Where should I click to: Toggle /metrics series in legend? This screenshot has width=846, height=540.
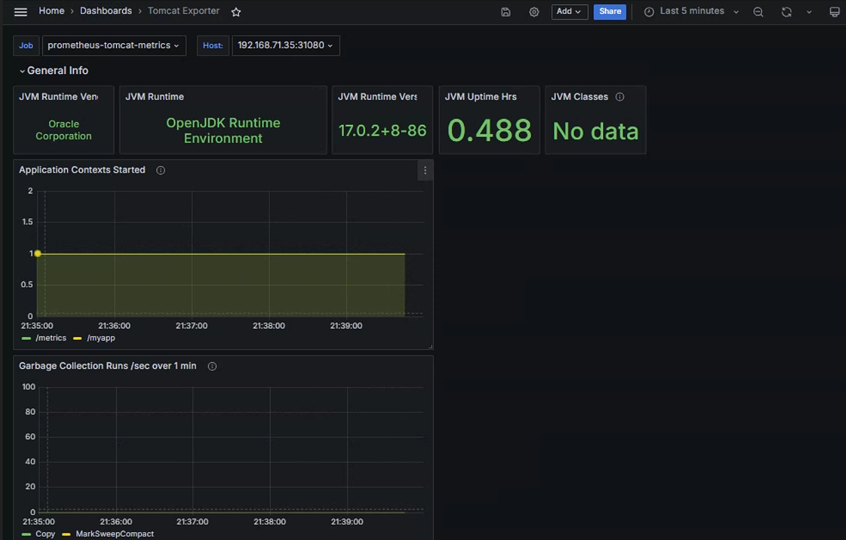coord(51,338)
